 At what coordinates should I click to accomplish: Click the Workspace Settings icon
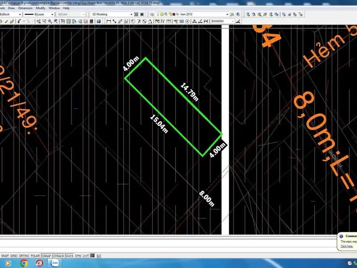[x=136, y=14]
